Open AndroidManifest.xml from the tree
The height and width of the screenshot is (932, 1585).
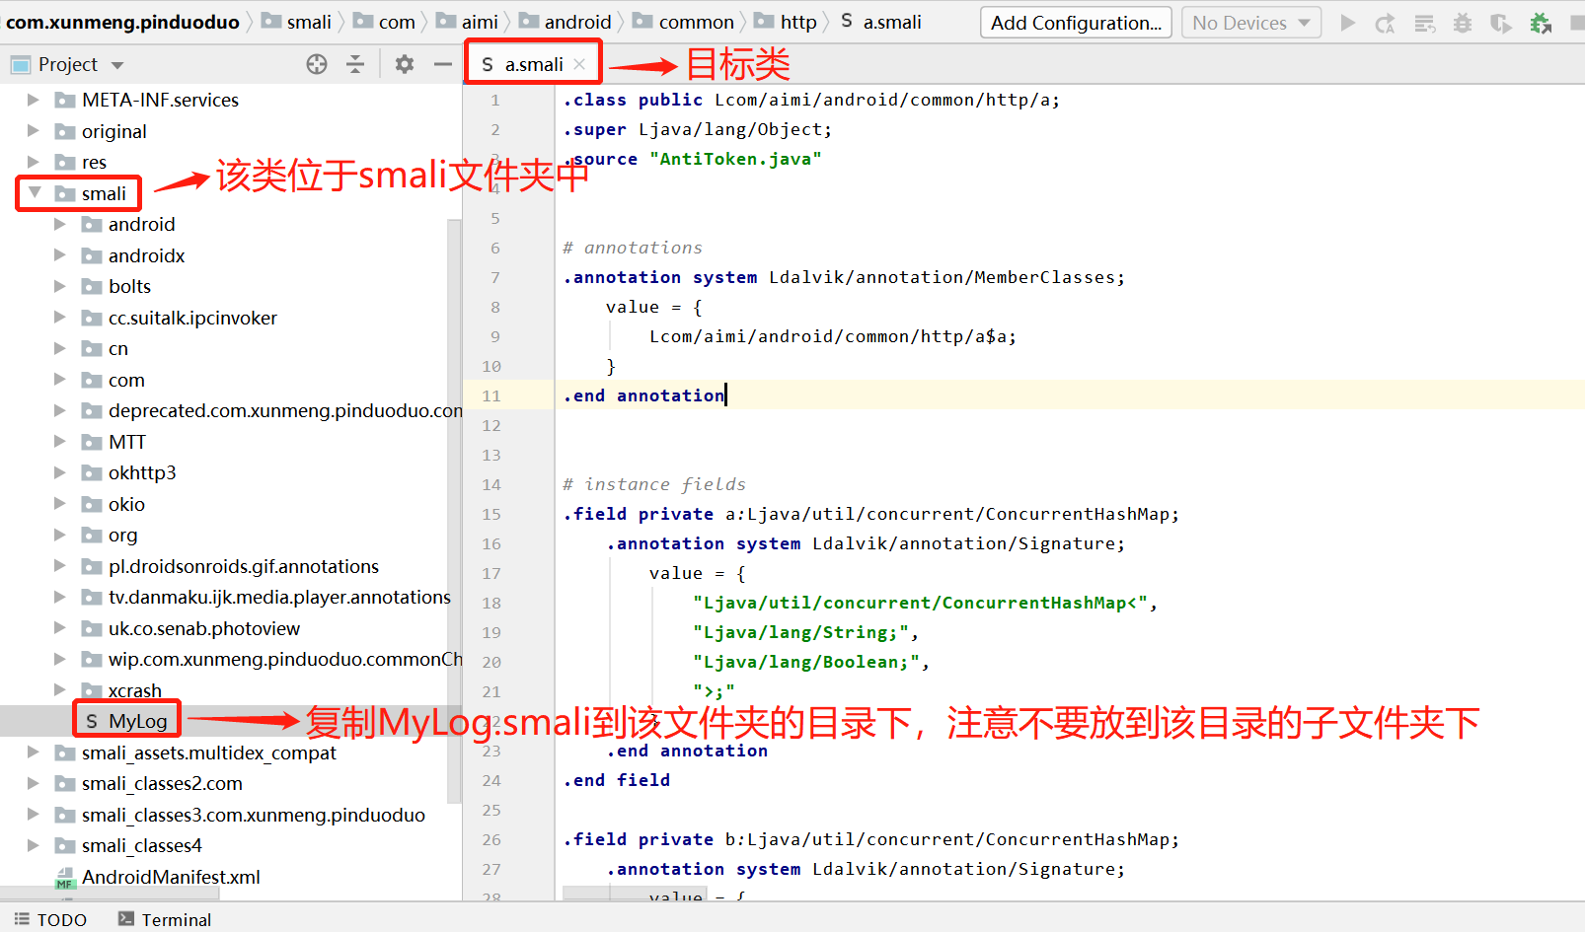[x=171, y=876]
